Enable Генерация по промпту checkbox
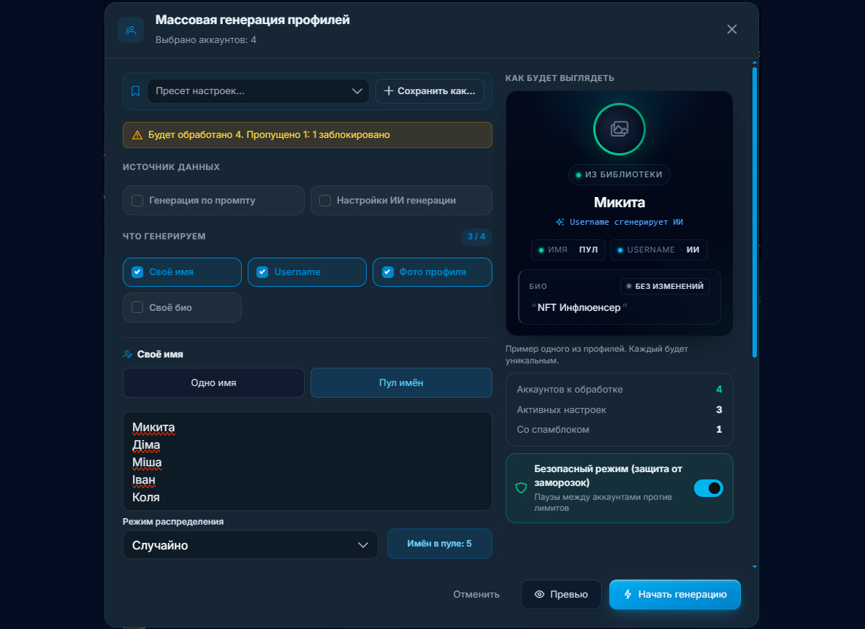Image resolution: width=865 pixels, height=629 pixels. (x=137, y=201)
